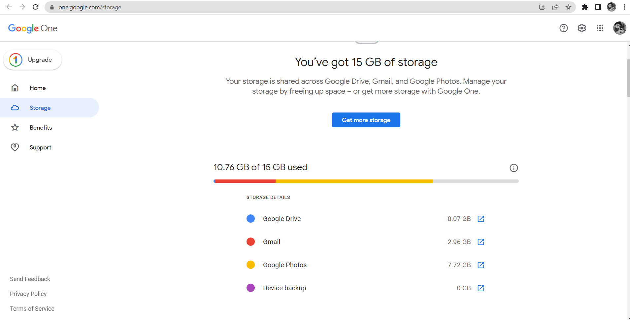Screen dimensions: 630x320
Task: Click the storage usage progress bar
Action: click(x=366, y=181)
